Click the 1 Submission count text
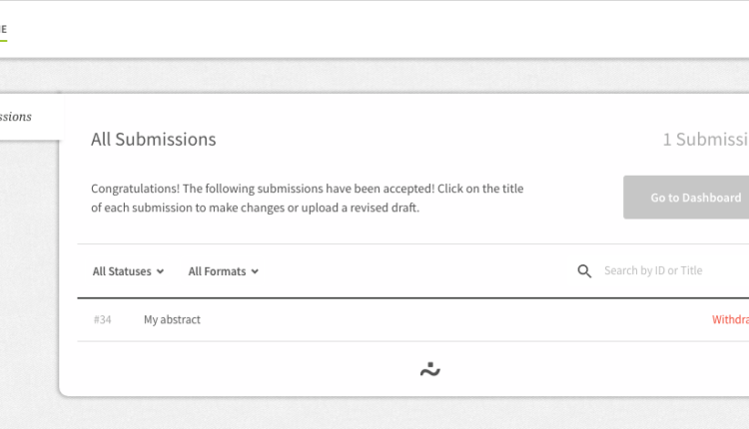Image resolution: width=749 pixels, height=429 pixels. point(705,140)
